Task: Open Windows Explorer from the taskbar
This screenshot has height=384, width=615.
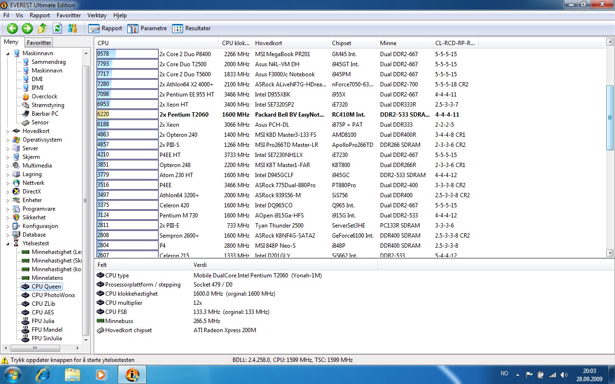Action: (x=72, y=374)
